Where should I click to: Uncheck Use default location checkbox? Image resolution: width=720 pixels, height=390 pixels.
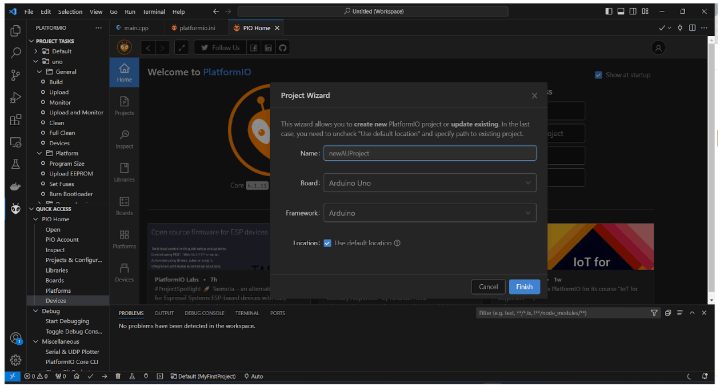pyautogui.click(x=327, y=243)
